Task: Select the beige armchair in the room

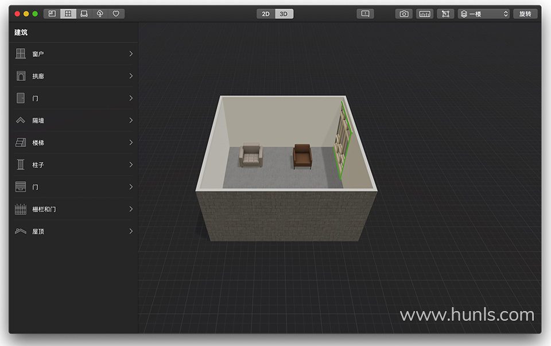Action: [251, 155]
